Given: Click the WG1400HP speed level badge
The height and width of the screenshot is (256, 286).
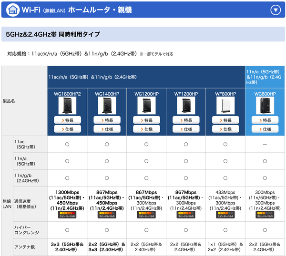Looking at the screenshot, I should click(107, 215).
